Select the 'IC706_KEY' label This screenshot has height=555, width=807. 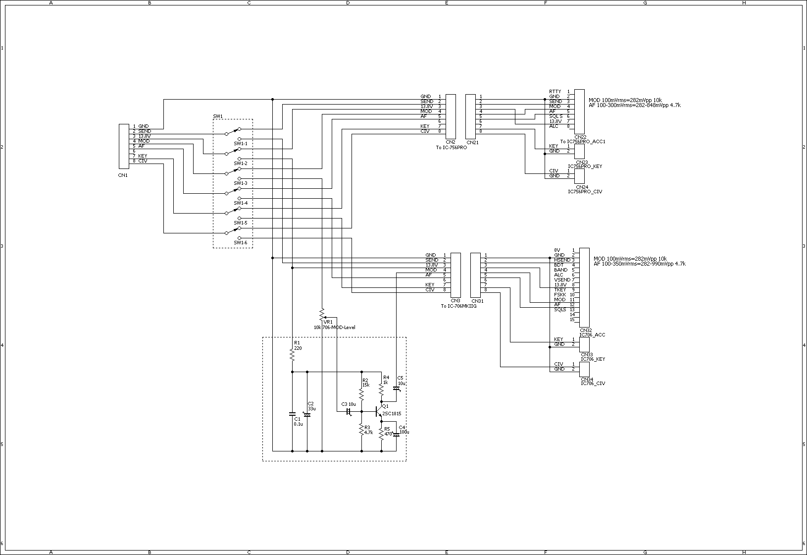point(593,359)
